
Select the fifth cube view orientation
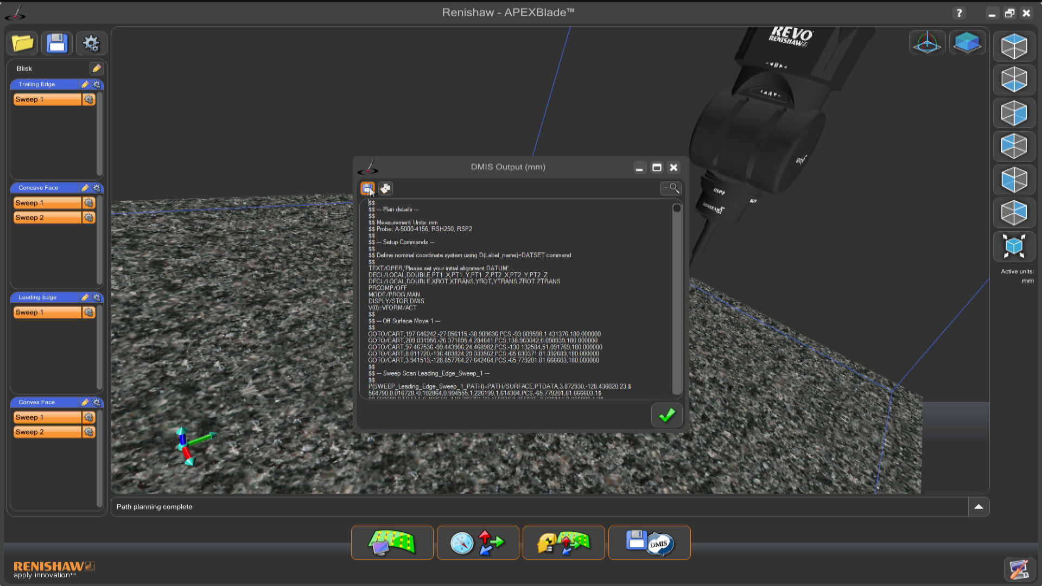(x=1014, y=180)
